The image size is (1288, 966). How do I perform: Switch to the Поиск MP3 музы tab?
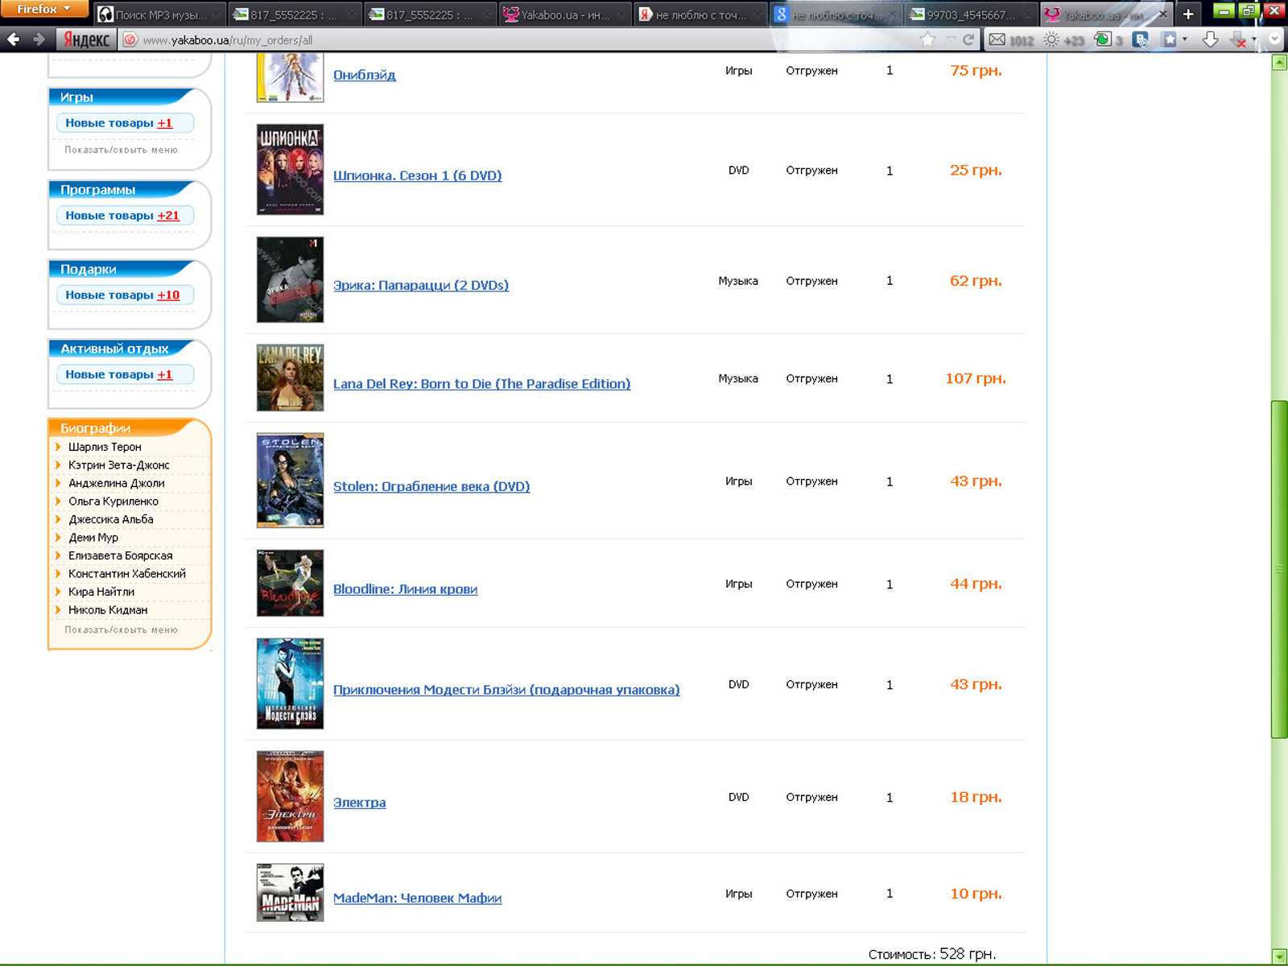(158, 14)
